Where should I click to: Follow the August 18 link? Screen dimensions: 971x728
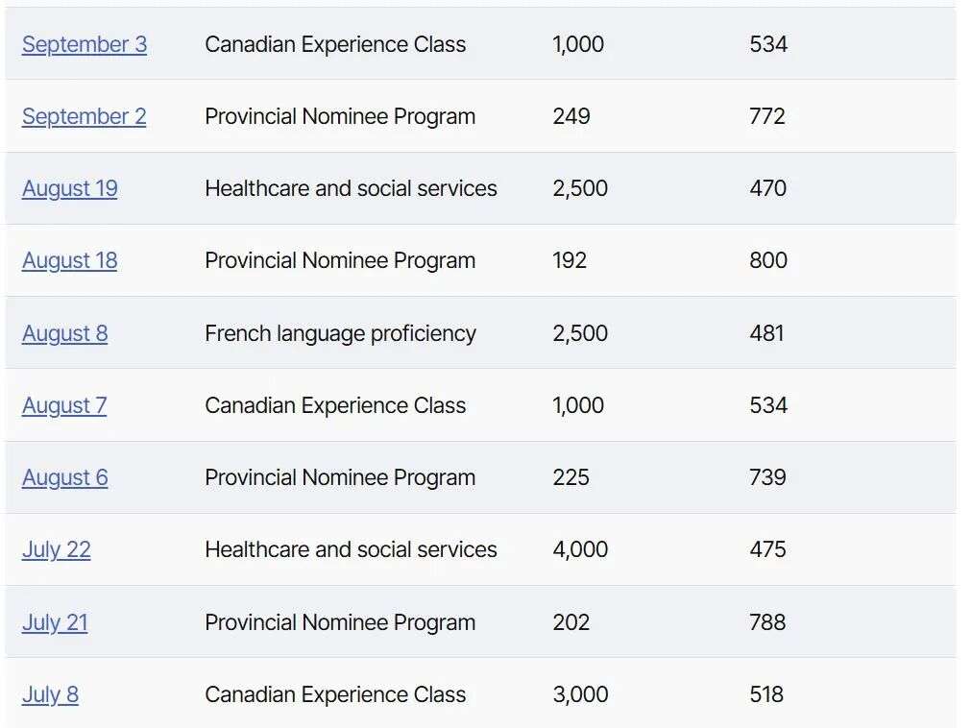click(x=69, y=260)
